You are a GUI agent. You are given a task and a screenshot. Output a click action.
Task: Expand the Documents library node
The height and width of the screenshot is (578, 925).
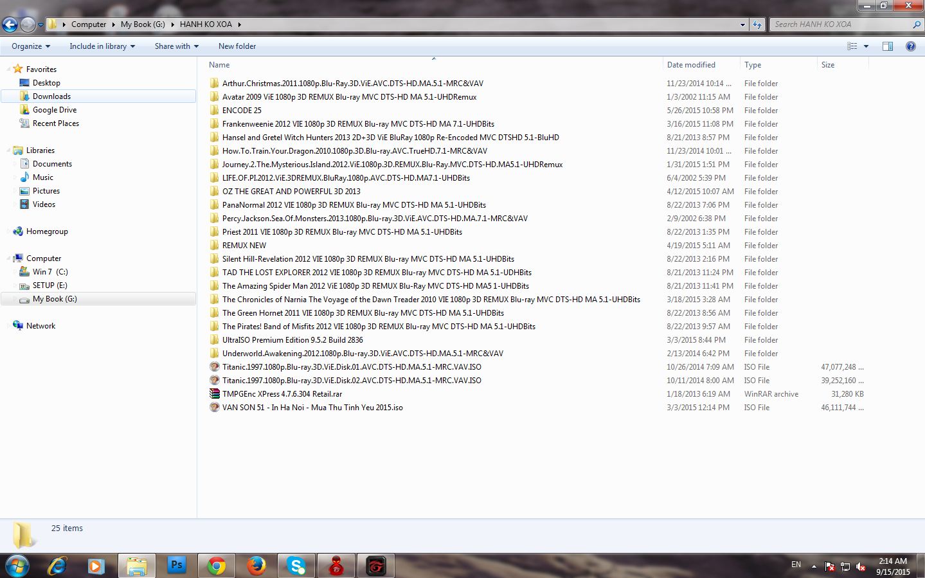15,164
